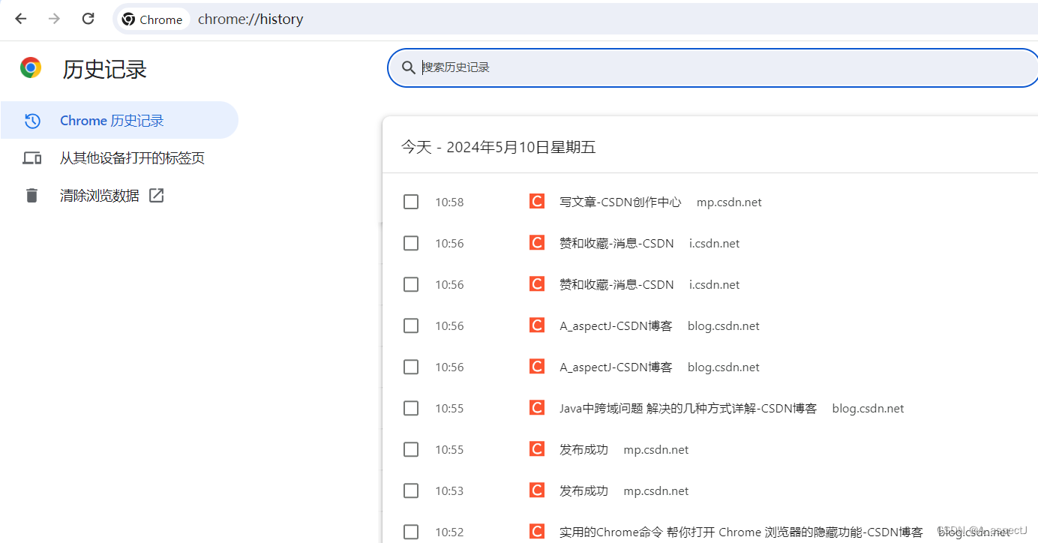Click mp.csdn.net domain beside 写文章-CSDN创作中心
1038x543 pixels.
click(729, 202)
